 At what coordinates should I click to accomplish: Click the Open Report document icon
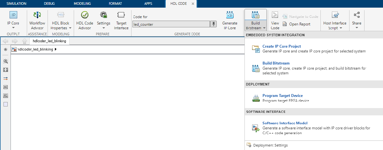point(285,24)
